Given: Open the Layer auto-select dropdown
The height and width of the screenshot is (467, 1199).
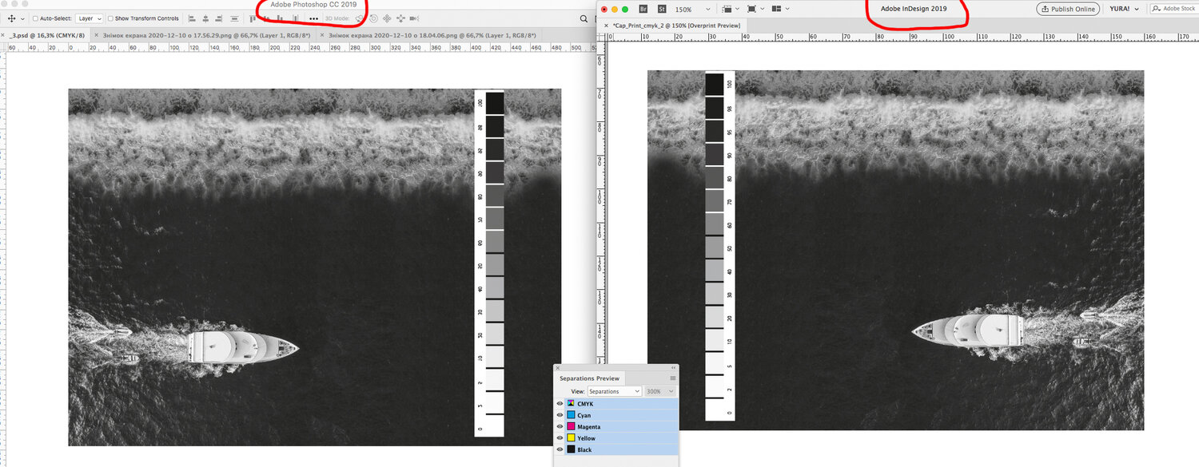Looking at the screenshot, I should point(90,18).
